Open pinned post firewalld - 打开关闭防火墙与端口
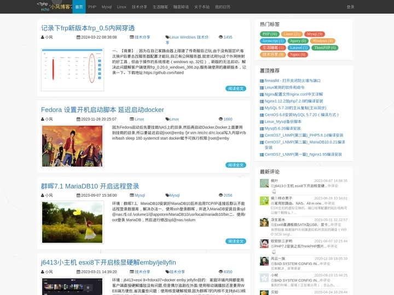This screenshot has width=394, height=295. coord(292,81)
